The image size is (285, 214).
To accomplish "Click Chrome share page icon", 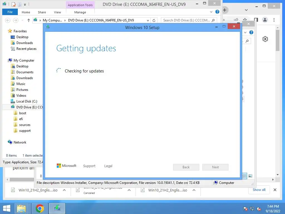I will (x=236, y=20).
